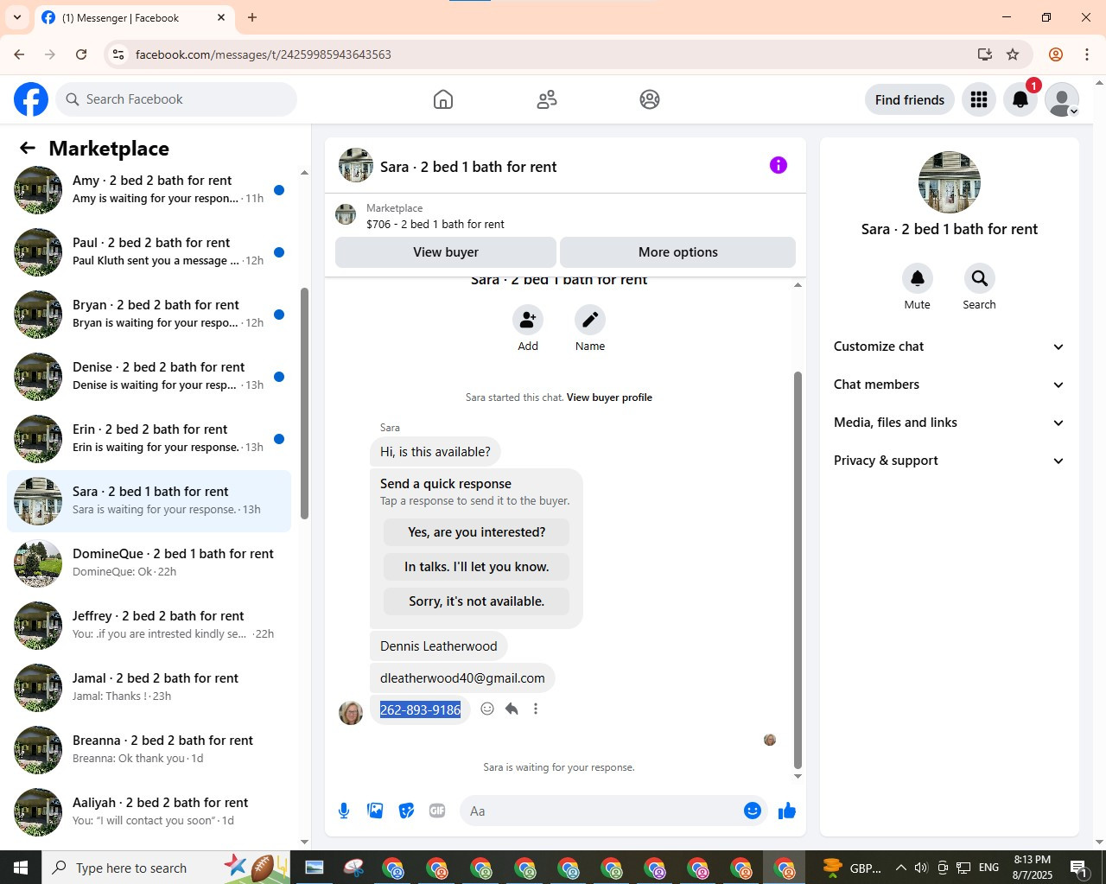Open Facebook home from the logo
The image size is (1106, 884).
(31, 99)
